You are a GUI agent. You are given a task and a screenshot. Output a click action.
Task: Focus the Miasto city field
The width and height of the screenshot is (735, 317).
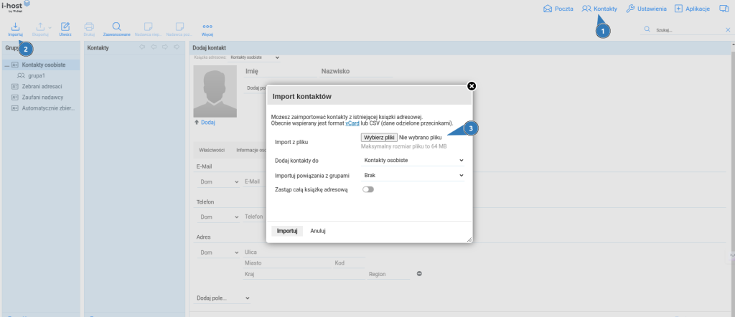tap(287, 263)
